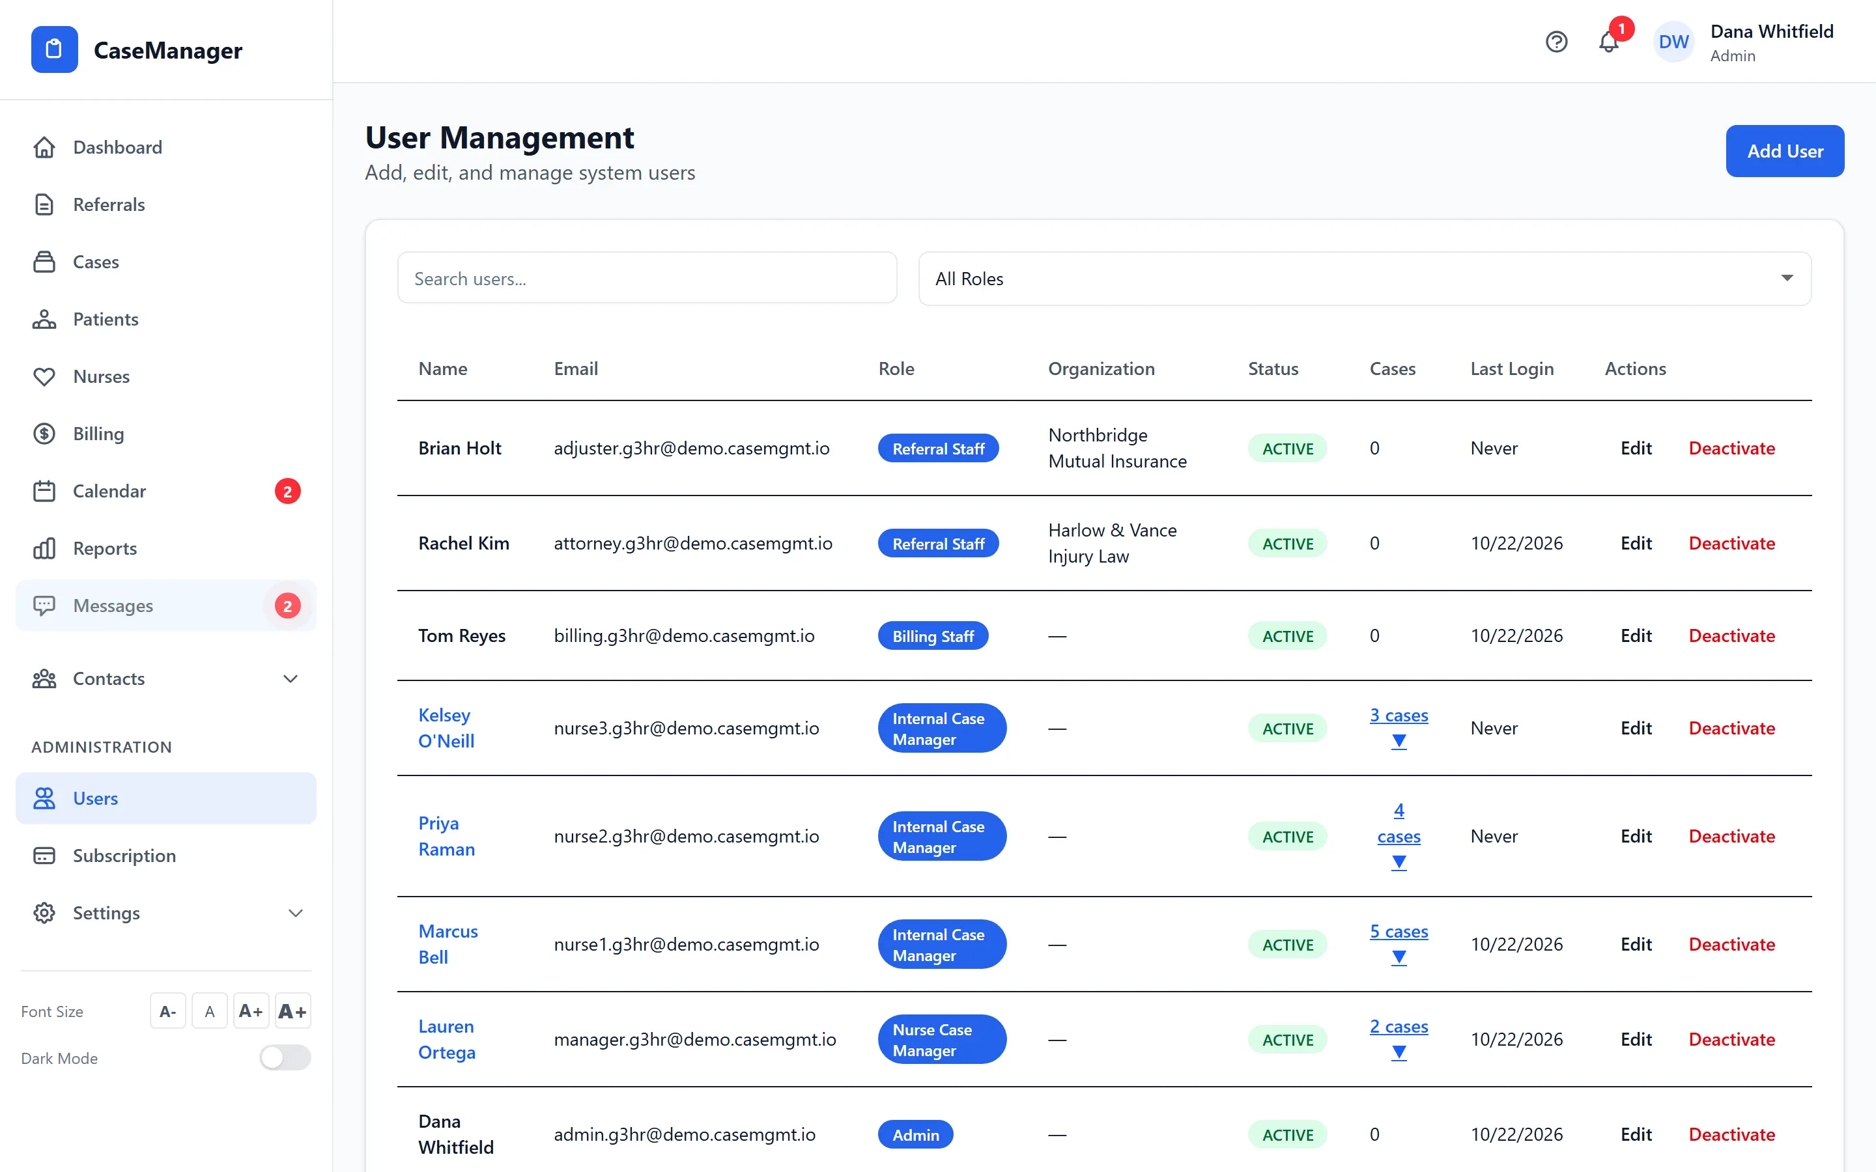Image resolution: width=1876 pixels, height=1172 pixels.
Task: Click the Add User button
Action: 1785,151
